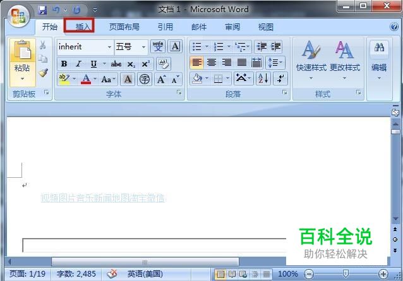
Task: Apply yellow text highlight color
Action: (x=64, y=79)
